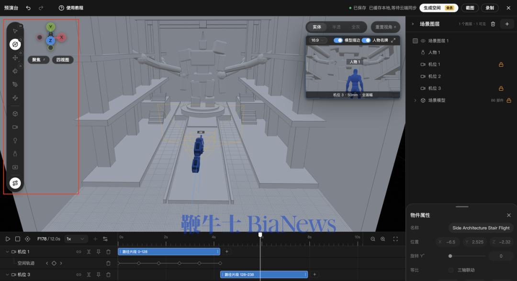Fit timeline to full view
The image size is (517, 281).
coord(395,239)
